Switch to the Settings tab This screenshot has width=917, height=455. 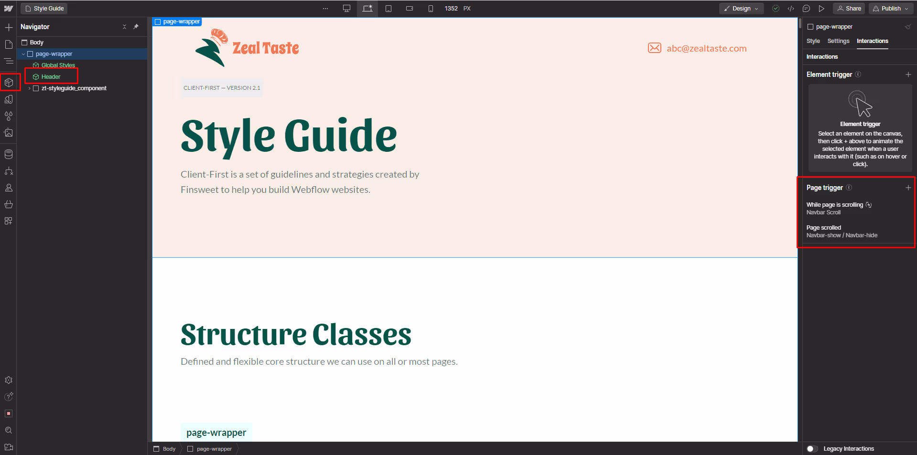click(838, 41)
